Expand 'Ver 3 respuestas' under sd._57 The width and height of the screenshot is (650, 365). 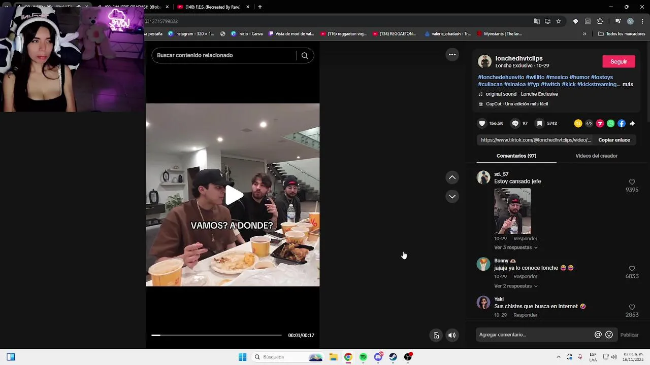pyautogui.click(x=515, y=247)
